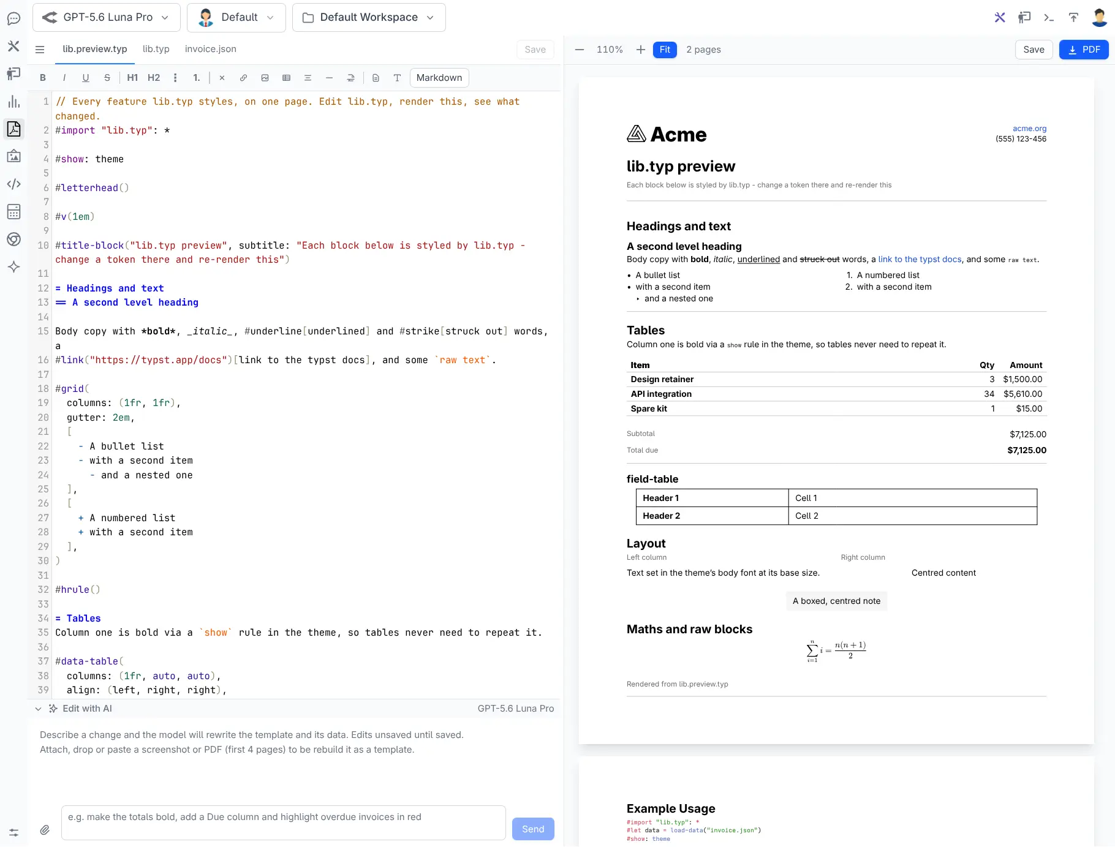Viewport: 1115px width, 847px height.
Task: Apply underline formatting
Action: tap(86, 78)
